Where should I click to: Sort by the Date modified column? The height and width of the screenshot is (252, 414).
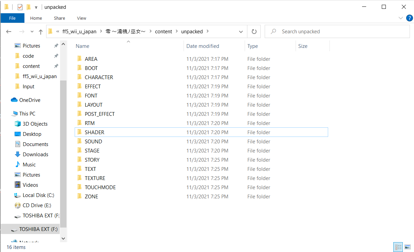point(203,46)
